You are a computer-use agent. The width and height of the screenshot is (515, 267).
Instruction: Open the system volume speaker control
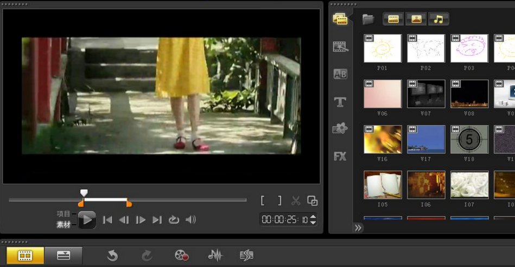[x=190, y=220]
